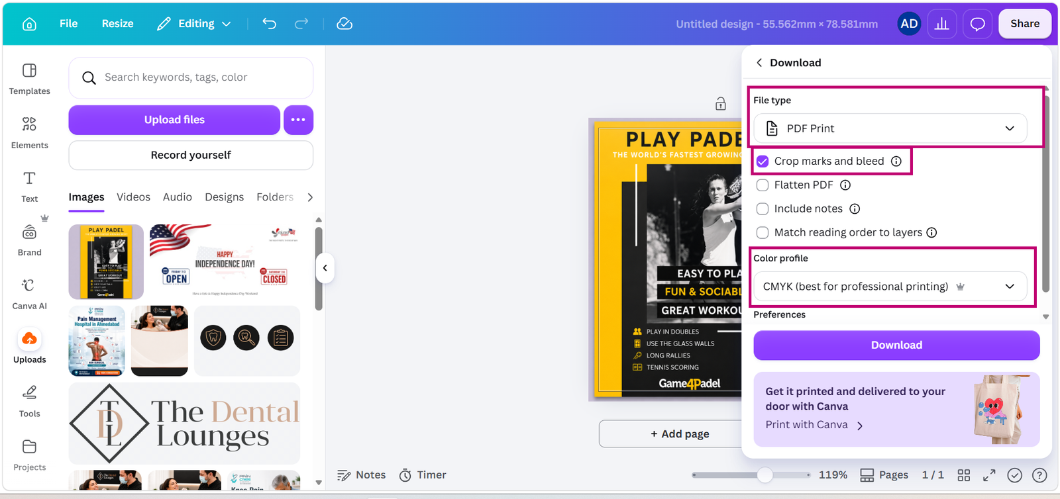The height and width of the screenshot is (499, 1060).
Task: Enable the Flatten PDF checkbox
Action: click(x=763, y=185)
